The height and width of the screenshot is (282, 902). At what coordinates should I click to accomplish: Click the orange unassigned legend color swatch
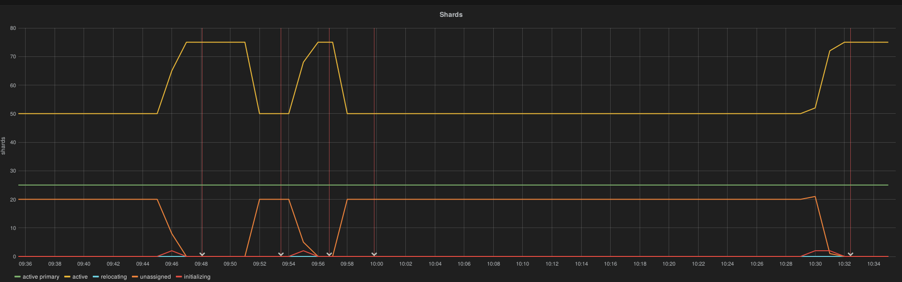pos(135,277)
